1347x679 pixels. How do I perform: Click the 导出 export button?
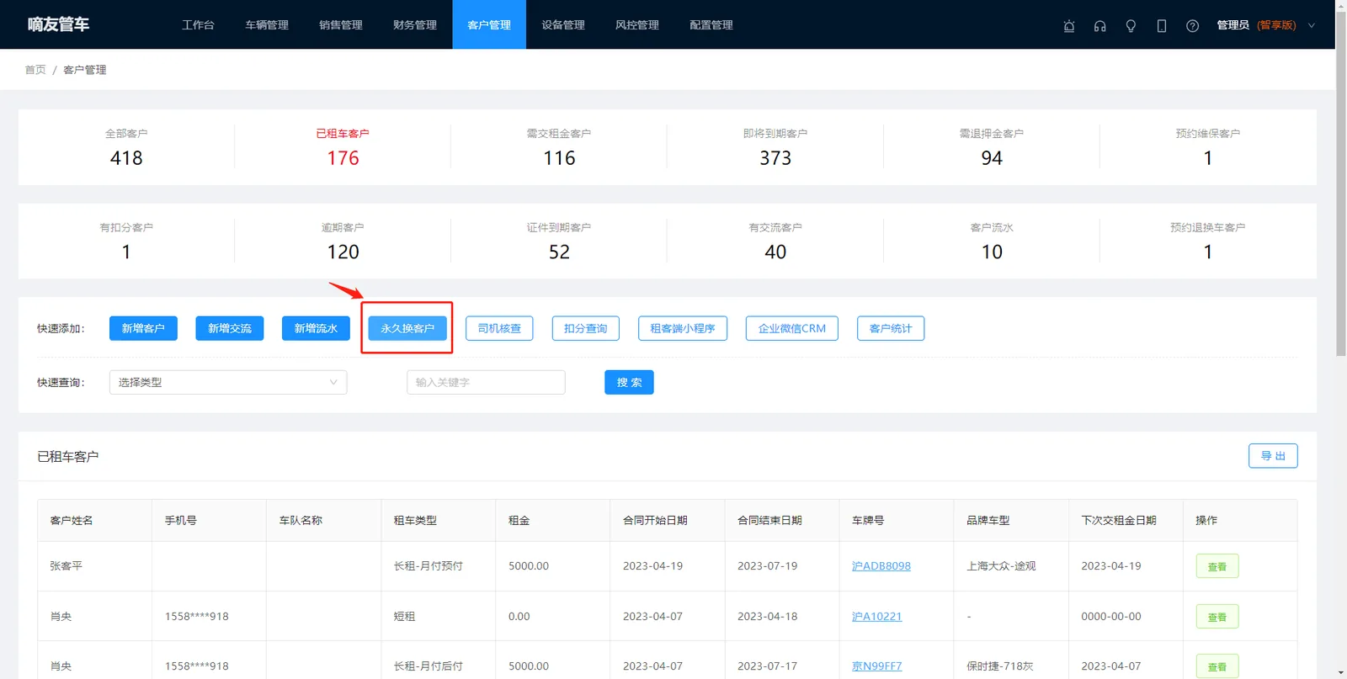tap(1273, 456)
